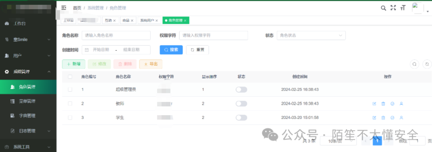
Task: Collapse the sidebar with the hamburger icon
Action: pyautogui.click(x=64, y=8)
